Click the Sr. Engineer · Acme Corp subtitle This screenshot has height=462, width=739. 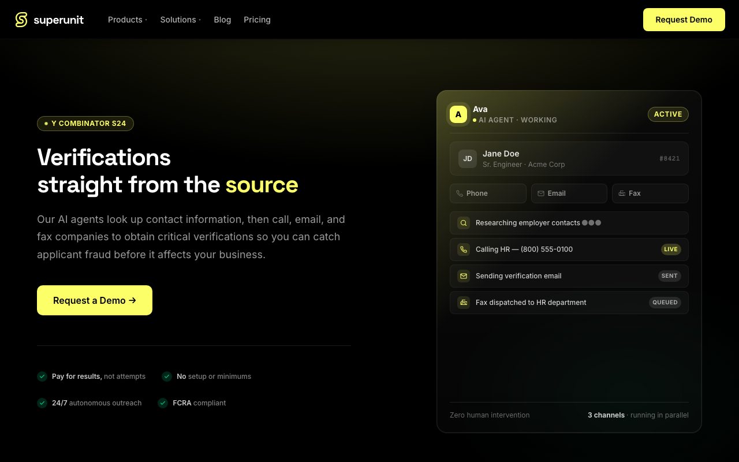tap(524, 165)
